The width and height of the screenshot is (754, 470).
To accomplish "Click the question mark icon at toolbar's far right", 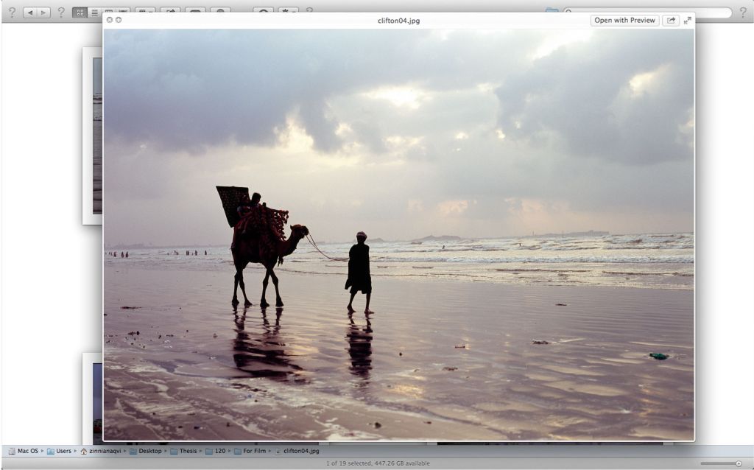I will point(743,13).
